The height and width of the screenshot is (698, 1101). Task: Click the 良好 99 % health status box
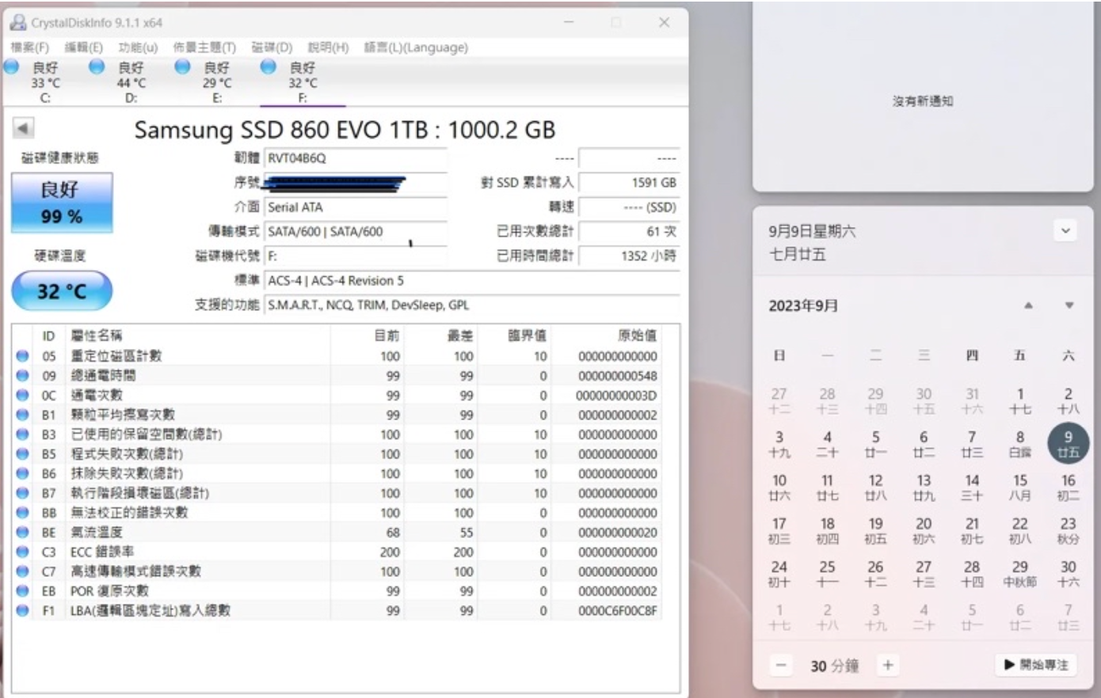[62, 203]
